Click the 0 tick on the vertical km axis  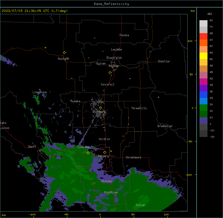click(192, 108)
